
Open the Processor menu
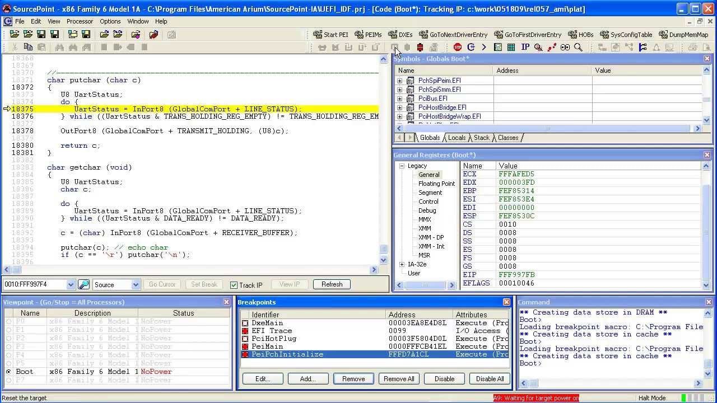[x=80, y=21]
